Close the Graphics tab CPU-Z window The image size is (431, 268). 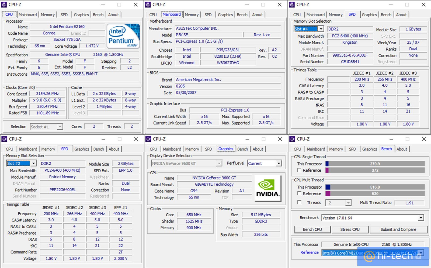click(x=280, y=139)
